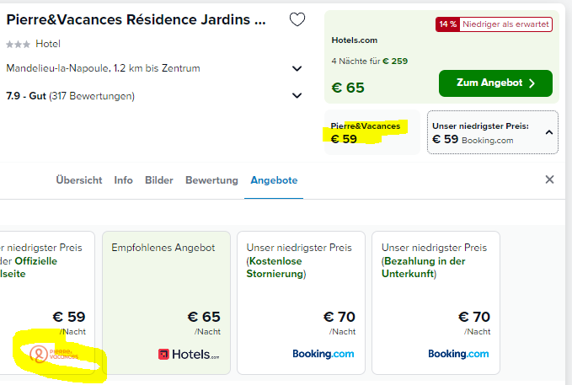The width and height of the screenshot is (572, 385).
Task: Close the hotel details panel
Action: pos(549,179)
